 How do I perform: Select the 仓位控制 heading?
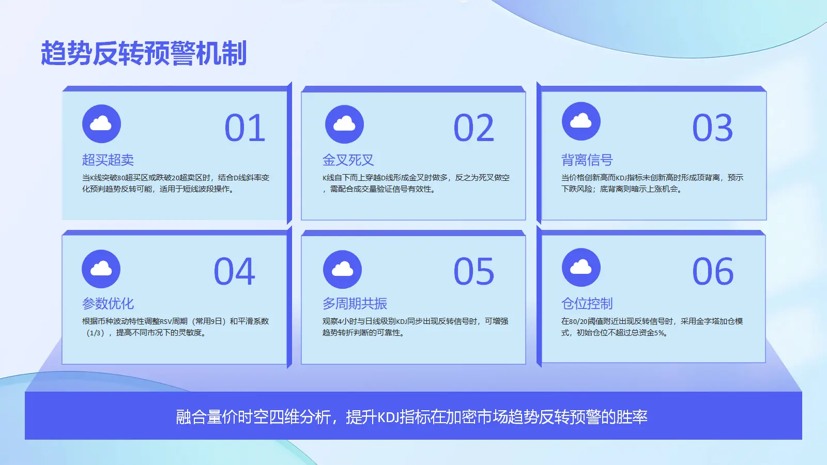[587, 304]
